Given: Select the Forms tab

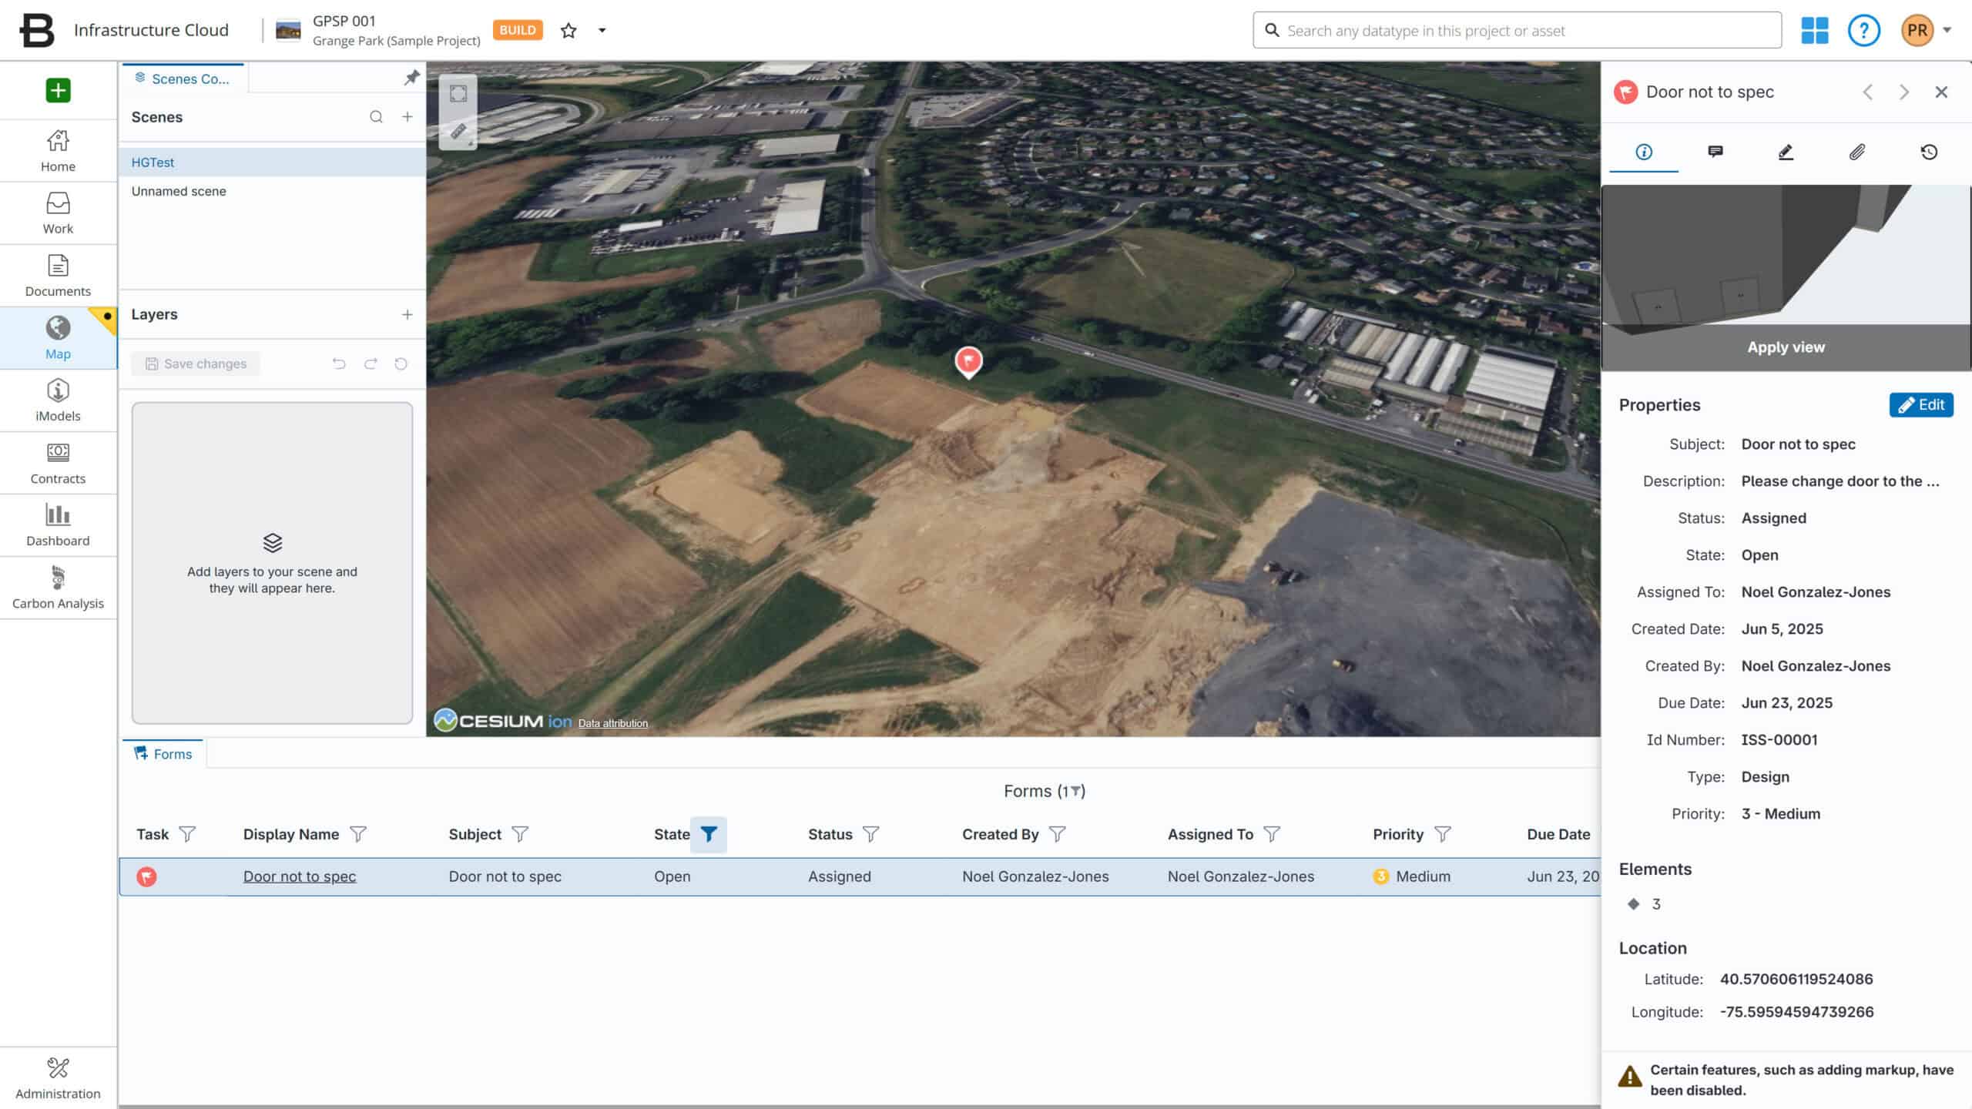Looking at the screenshot, I should (163, 754).
